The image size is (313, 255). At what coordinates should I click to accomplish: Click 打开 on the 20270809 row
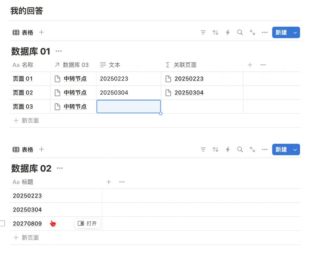point(87,223)
